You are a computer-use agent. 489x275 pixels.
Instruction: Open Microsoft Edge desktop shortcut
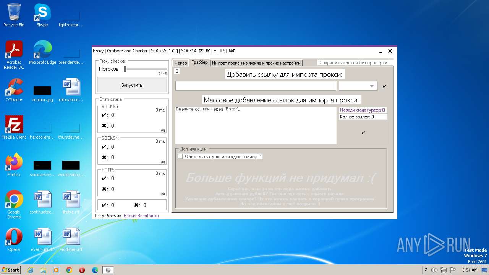click(x=42, y=52)
